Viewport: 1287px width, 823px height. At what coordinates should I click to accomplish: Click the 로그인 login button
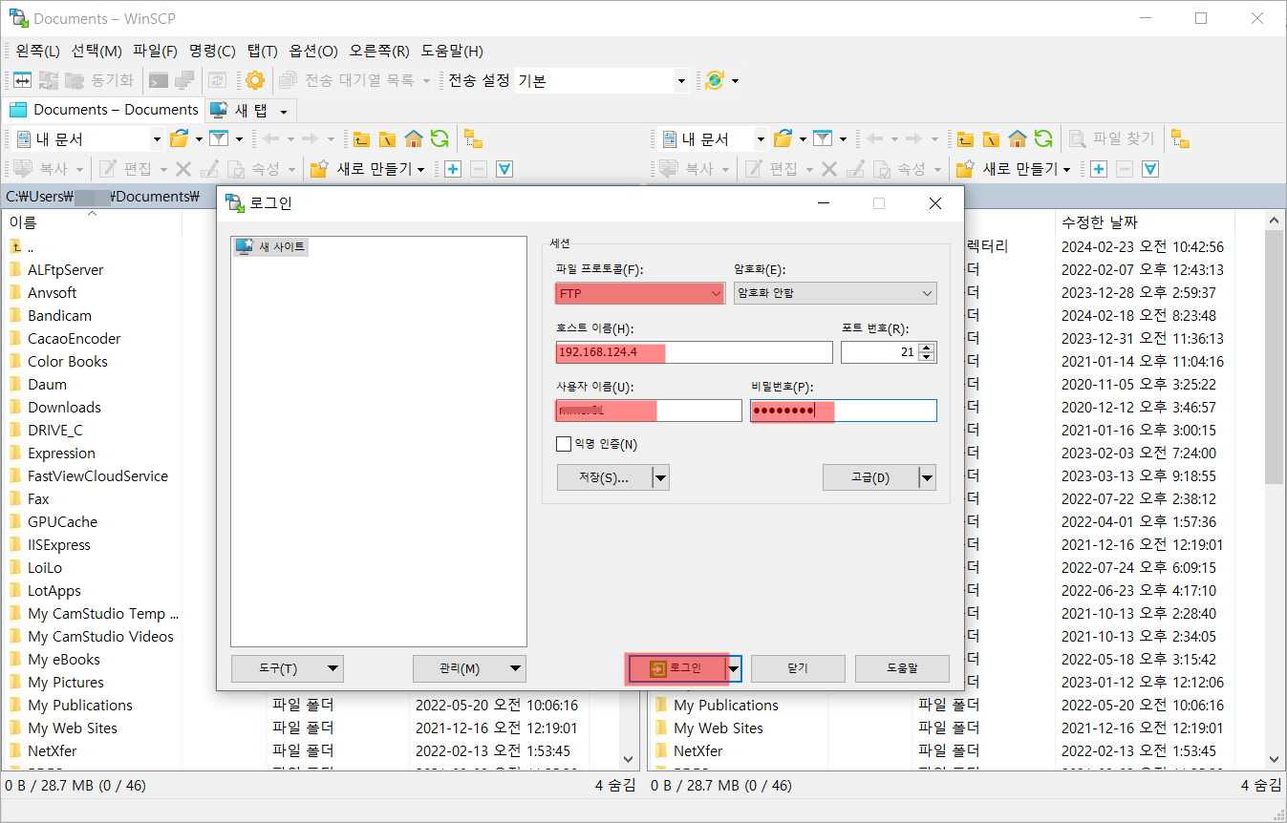click(676, 669)
